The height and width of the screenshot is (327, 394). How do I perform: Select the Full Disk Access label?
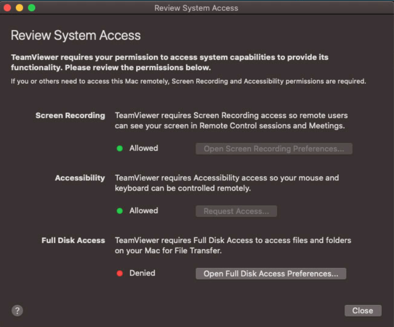(73, 240)
